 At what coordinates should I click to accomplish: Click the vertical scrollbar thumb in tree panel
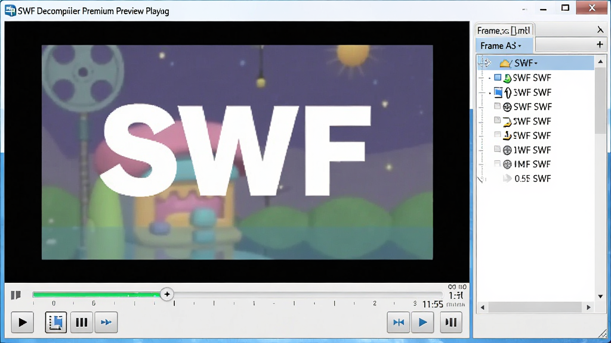(600, 101)
